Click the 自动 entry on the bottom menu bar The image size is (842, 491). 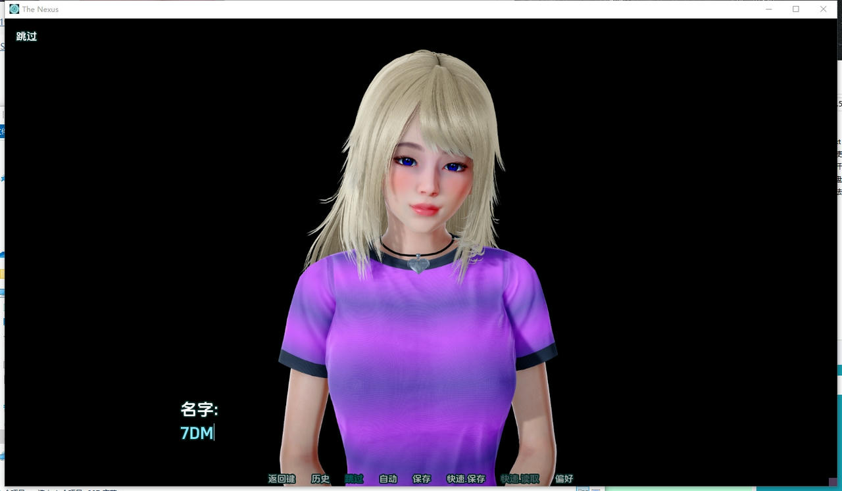(387, 479)
